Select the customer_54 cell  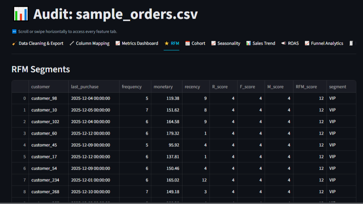point(49,168)
